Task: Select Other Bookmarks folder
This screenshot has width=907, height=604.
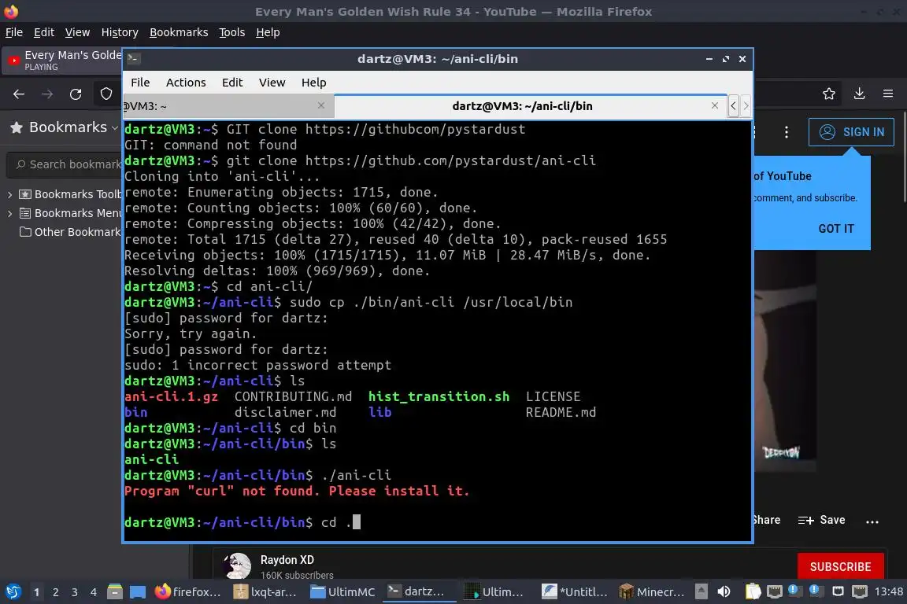Action: [x=70, y=232]
